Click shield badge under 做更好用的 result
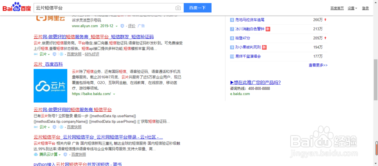The width and height of the screenshot is (378, 166). (x=54, y=127)
